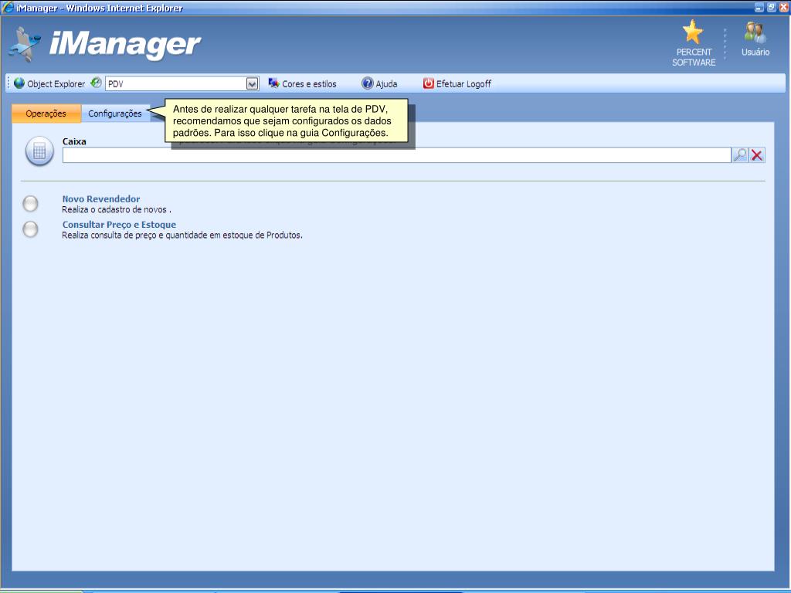Click the Efetuar Logoff text
This screenshot has height=593, width=791.
click(463, 84)
